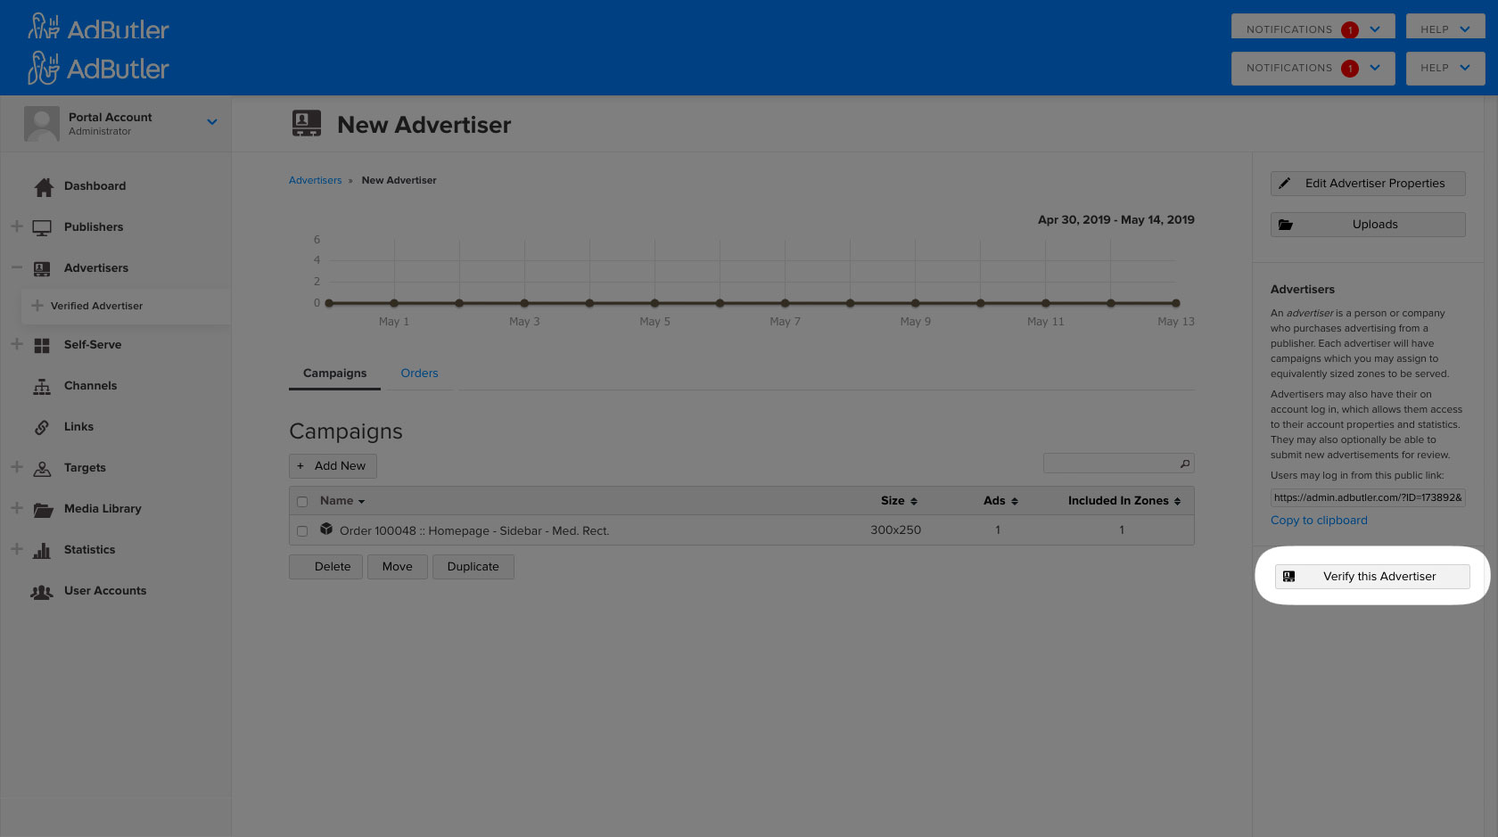Click the Verify this Advertiser button

coord(1371,576)
